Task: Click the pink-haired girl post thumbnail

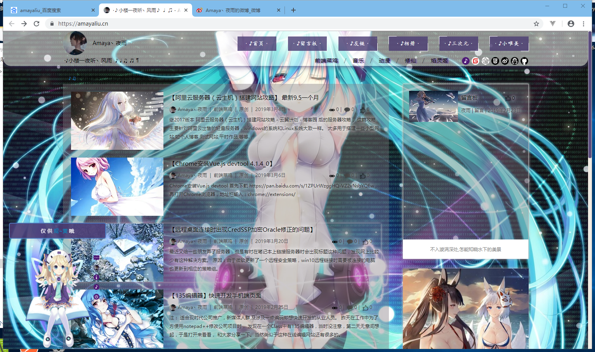Action: tap(117, 187)
